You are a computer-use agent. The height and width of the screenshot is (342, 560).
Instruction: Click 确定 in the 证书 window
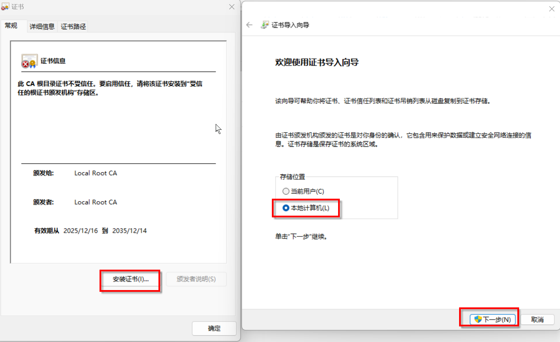point(214,328)
